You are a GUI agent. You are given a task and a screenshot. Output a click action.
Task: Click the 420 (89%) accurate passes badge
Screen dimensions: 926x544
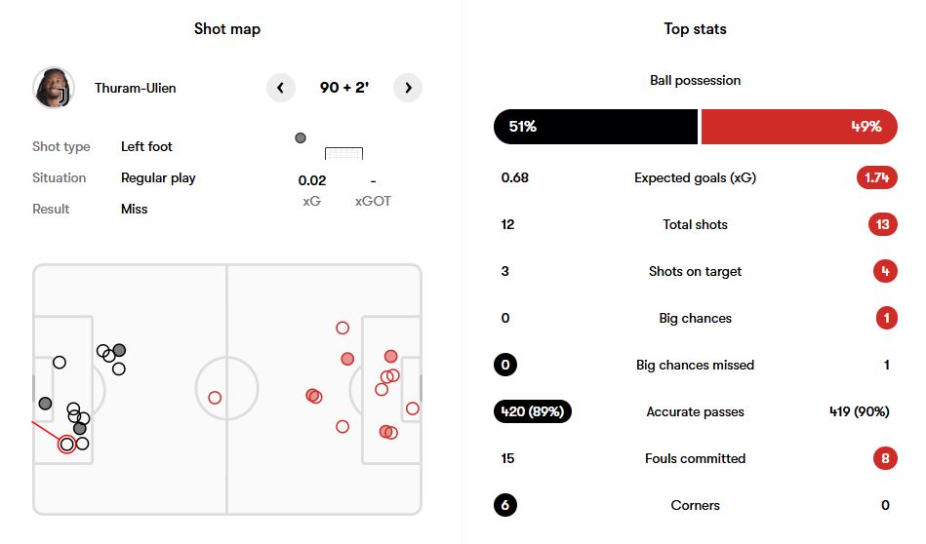pos(533,411)
